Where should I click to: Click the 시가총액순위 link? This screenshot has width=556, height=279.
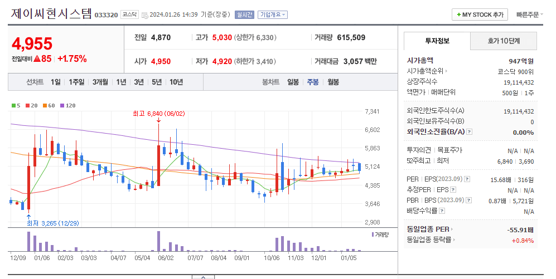tap(425, 71)
